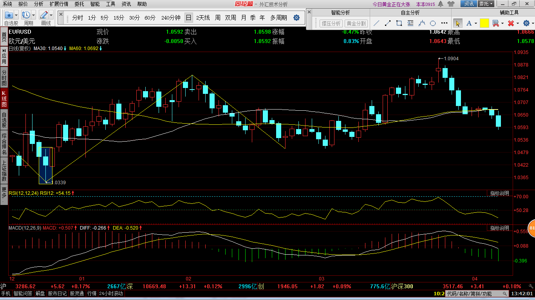The height and width of the screenshot is (300, 535).
Task: Click the 撑压分析 button
Action: click(x=331, y=23)
